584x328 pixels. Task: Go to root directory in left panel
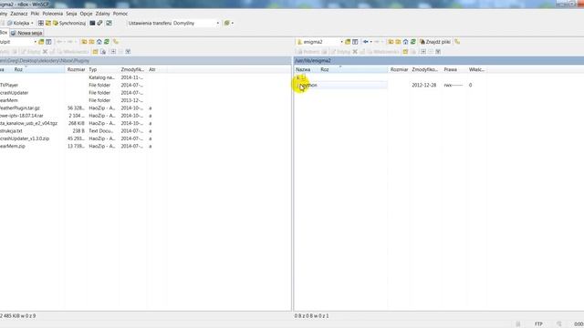[91, 42]
